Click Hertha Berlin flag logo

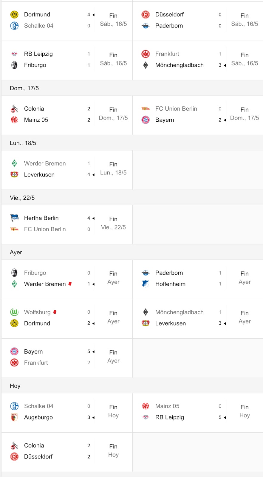pyautogui.click(x=14, y=218)
